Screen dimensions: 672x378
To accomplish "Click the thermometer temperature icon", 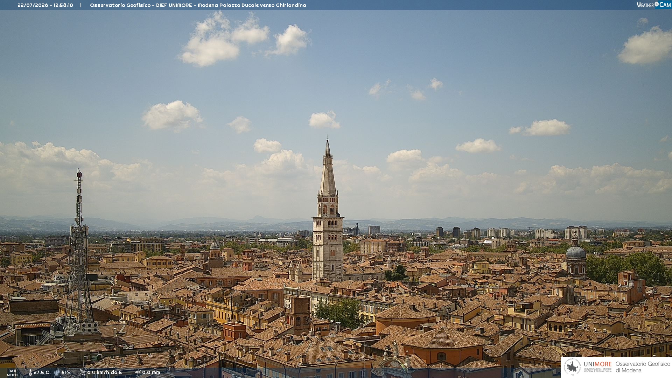I will click(30, 372).
